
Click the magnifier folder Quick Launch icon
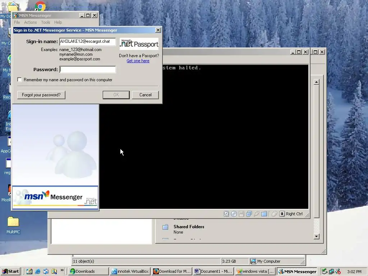point(54,271)
